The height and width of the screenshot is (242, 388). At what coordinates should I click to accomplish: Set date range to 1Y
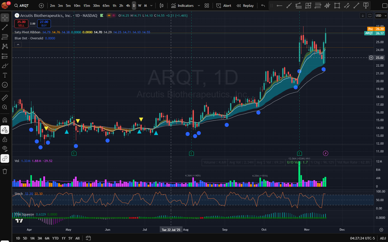pos(64,238)
